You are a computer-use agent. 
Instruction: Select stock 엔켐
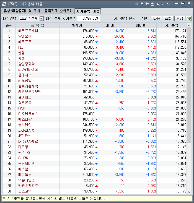[22, 53]
